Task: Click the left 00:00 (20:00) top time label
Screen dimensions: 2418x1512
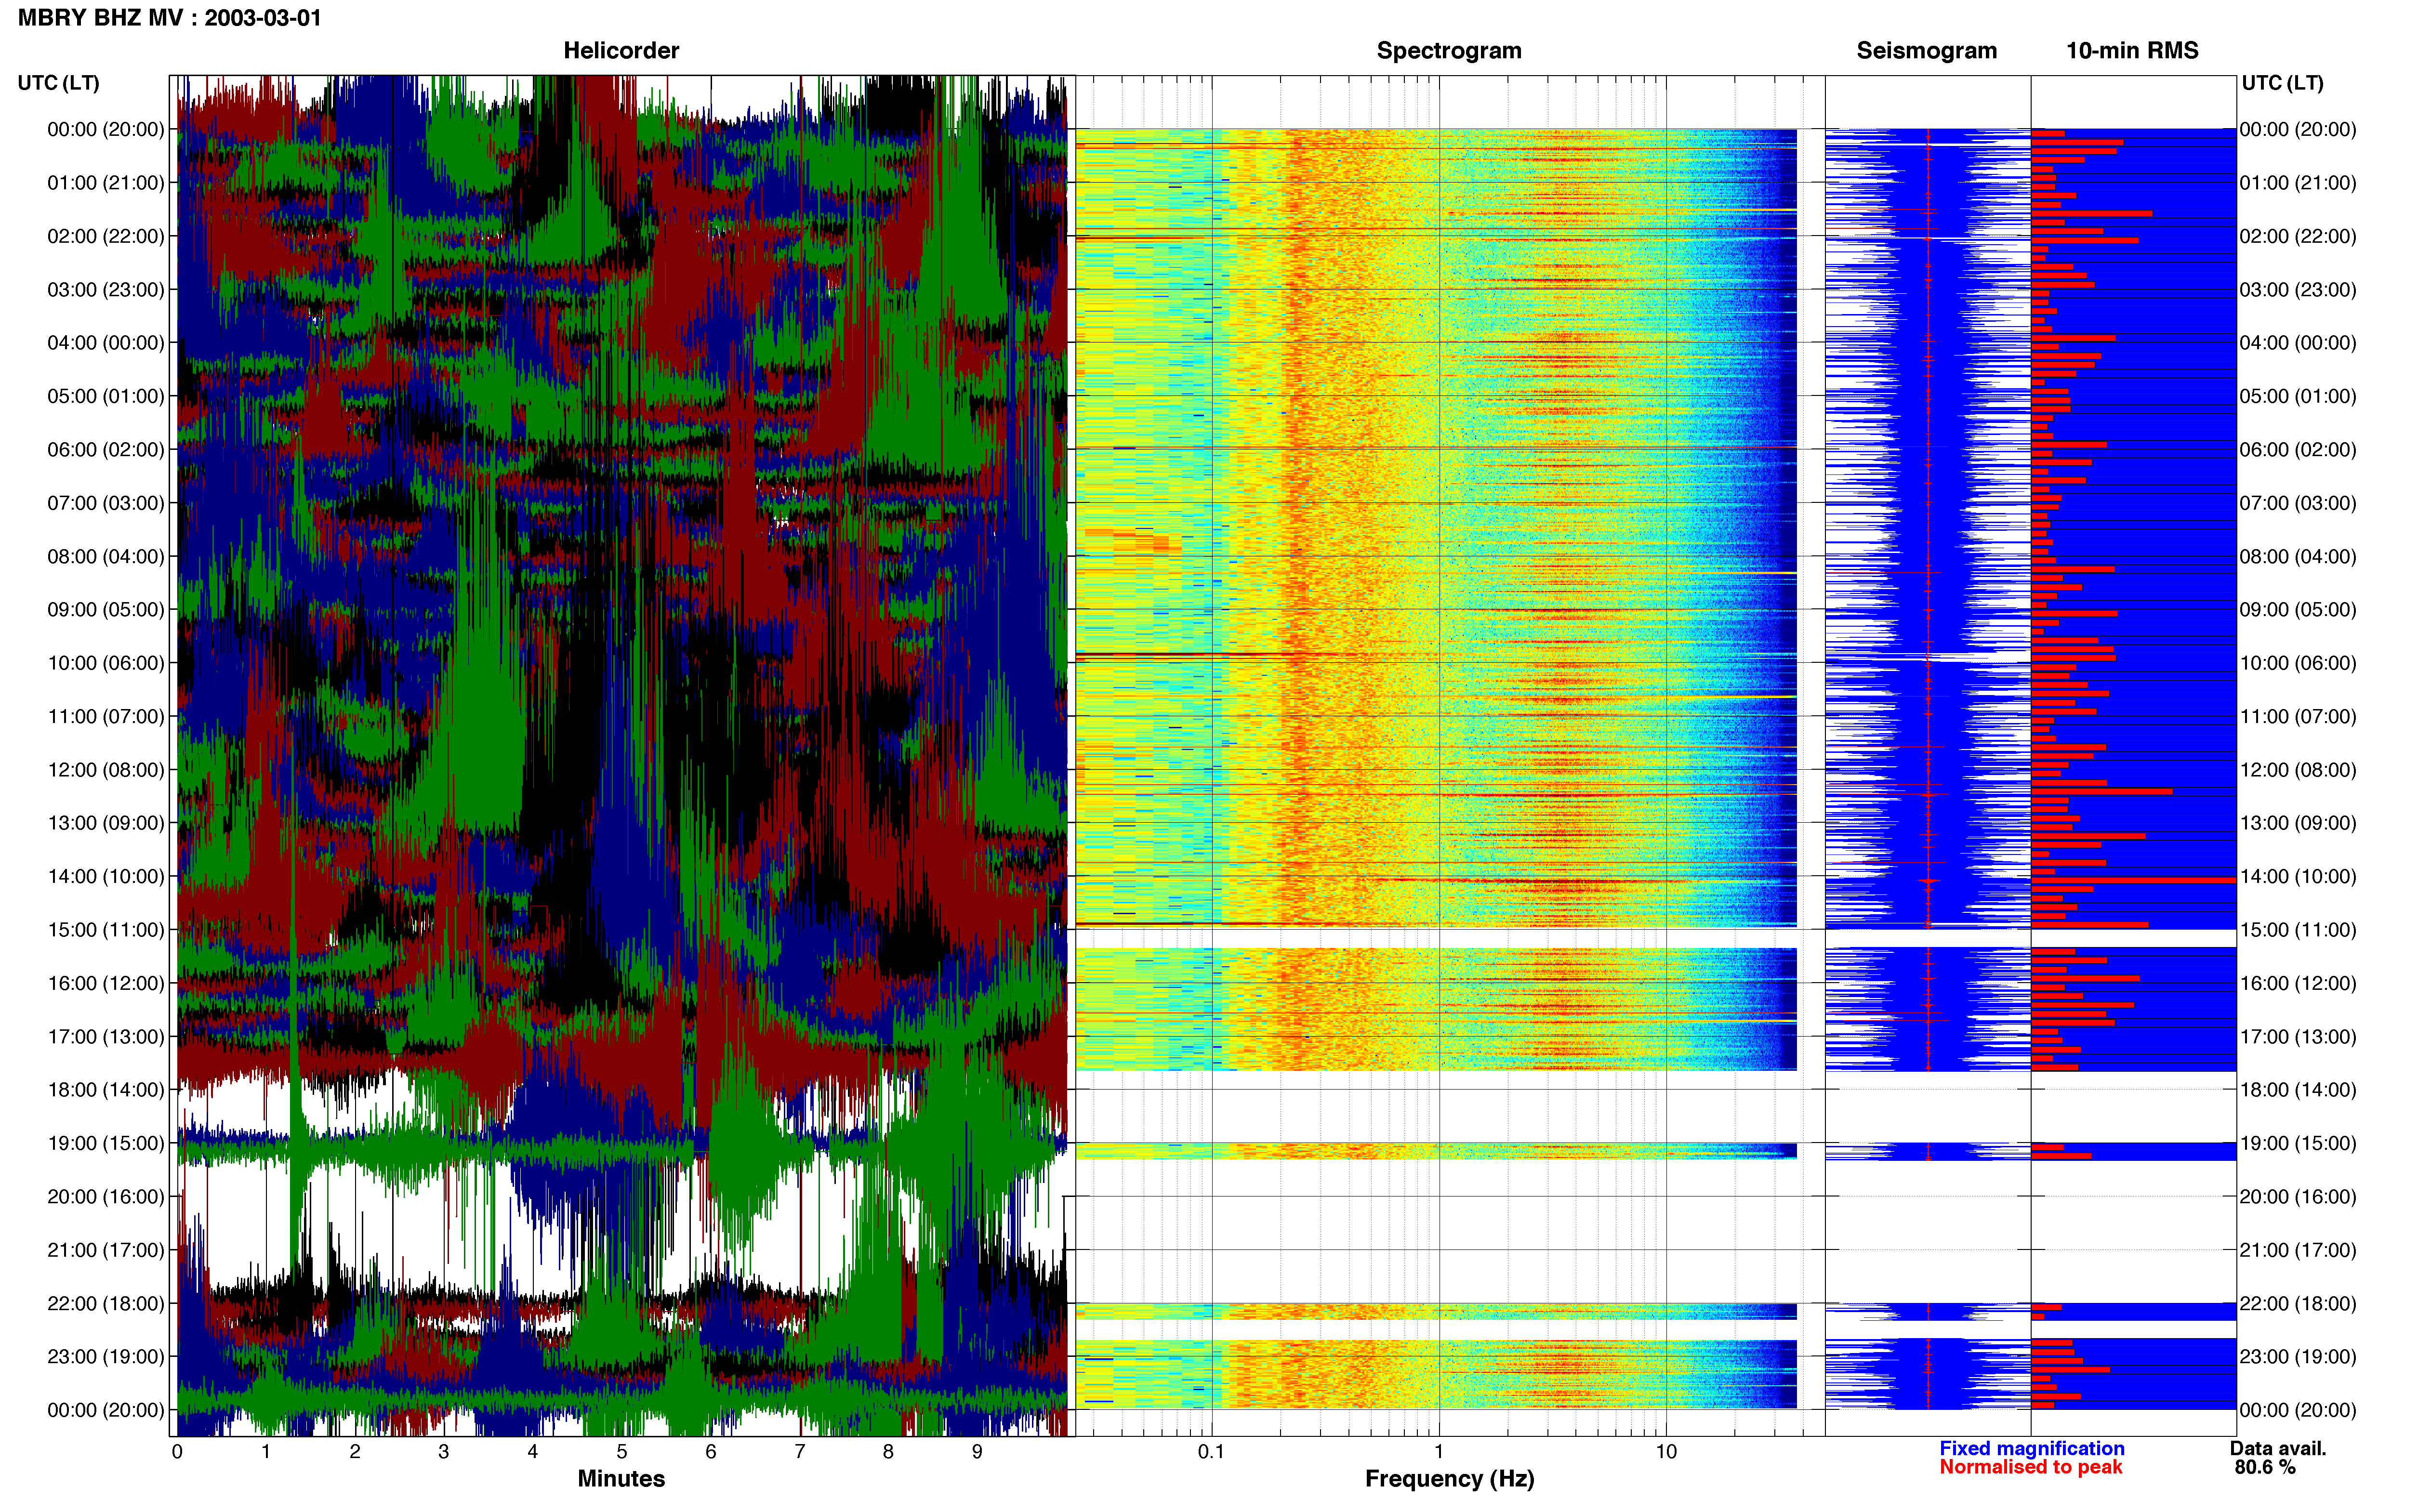Action: tap(106, 129)
